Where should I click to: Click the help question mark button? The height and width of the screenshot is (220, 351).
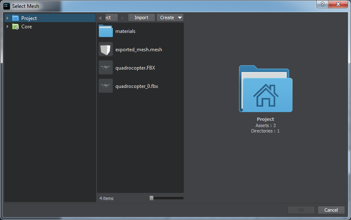point(322,4)
